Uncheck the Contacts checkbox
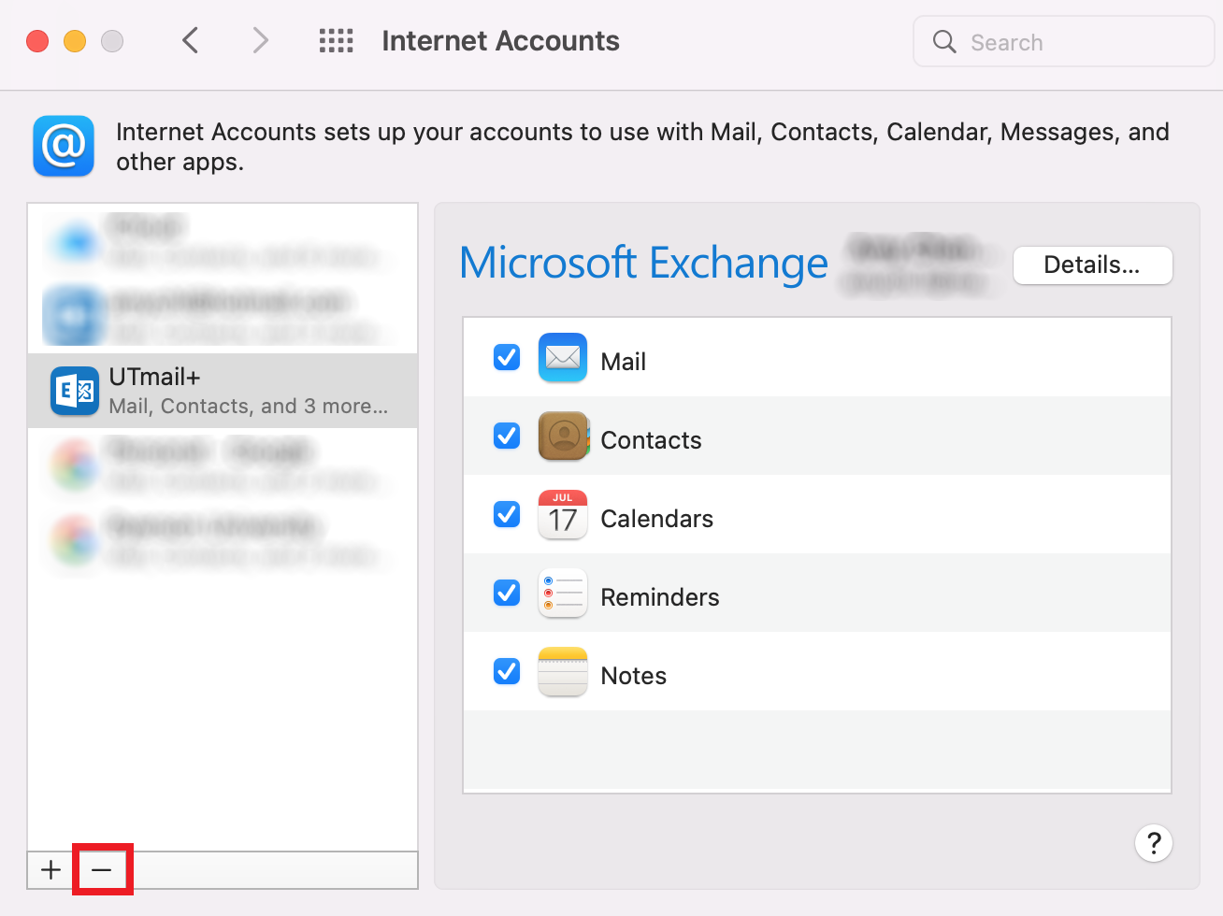Screen dimensions: 1223x916 [x=507, y=436]
